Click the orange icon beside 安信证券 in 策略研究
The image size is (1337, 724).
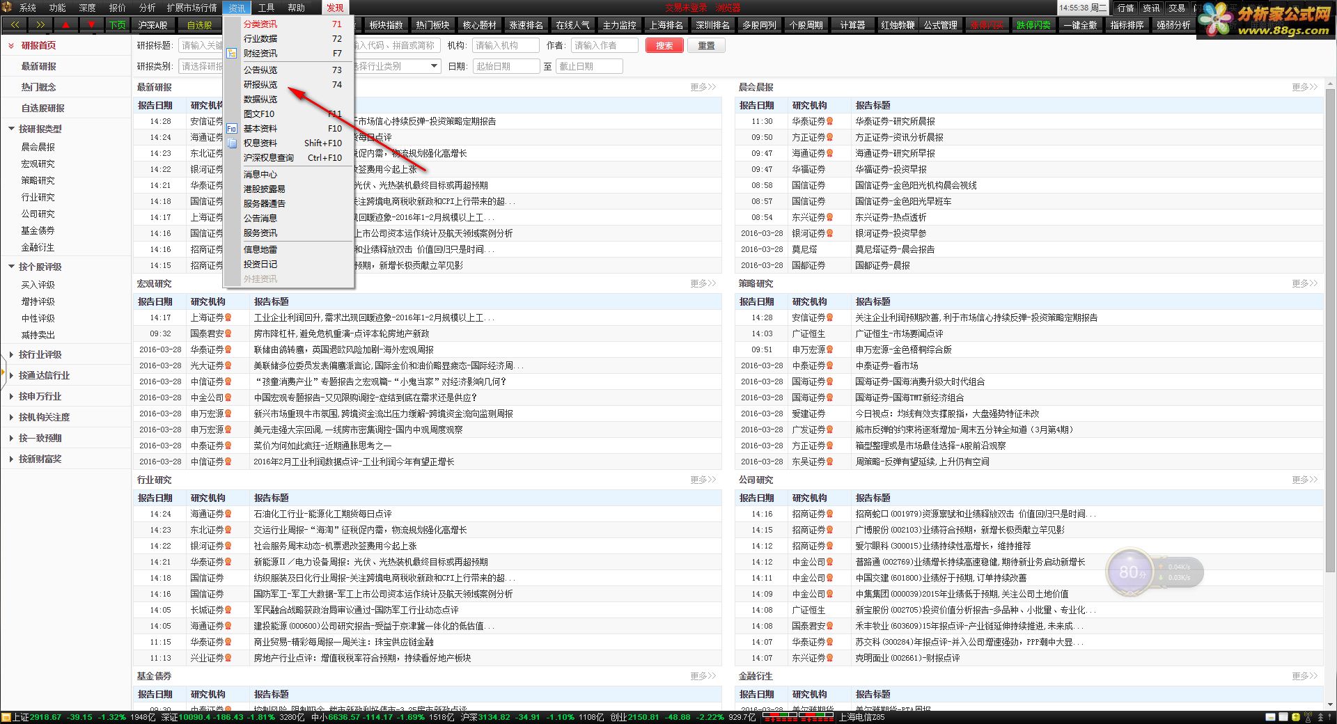click(x=829, y=317)
